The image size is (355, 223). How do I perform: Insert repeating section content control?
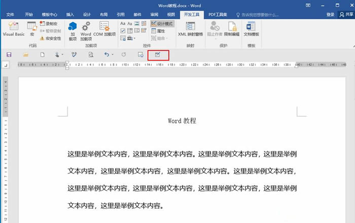(123, 38)
